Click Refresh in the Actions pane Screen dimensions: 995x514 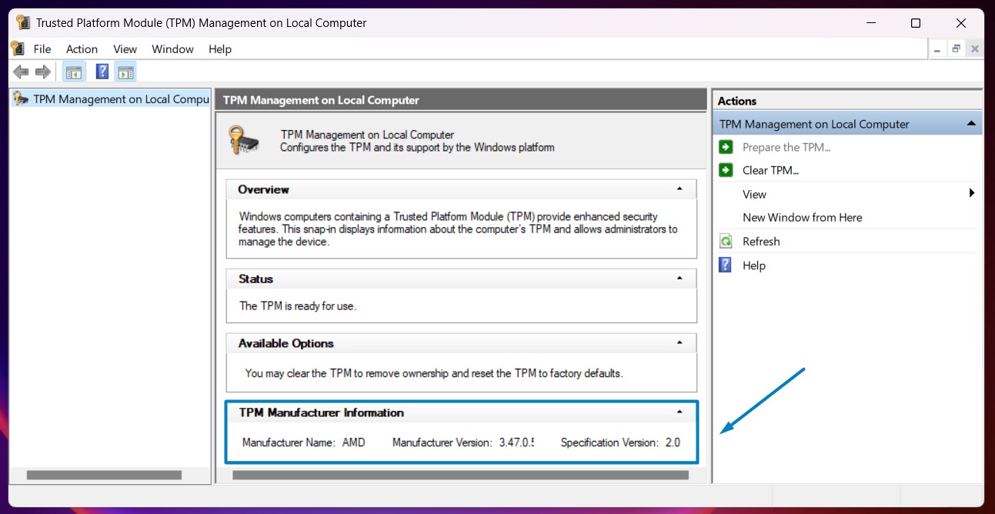pos(761,242)
